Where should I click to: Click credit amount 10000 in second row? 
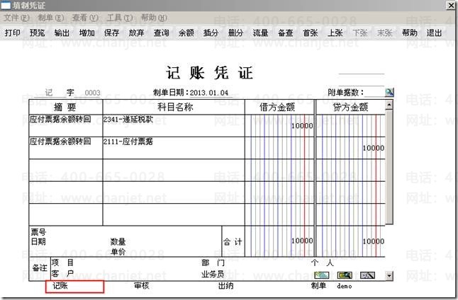pos(374,148)
